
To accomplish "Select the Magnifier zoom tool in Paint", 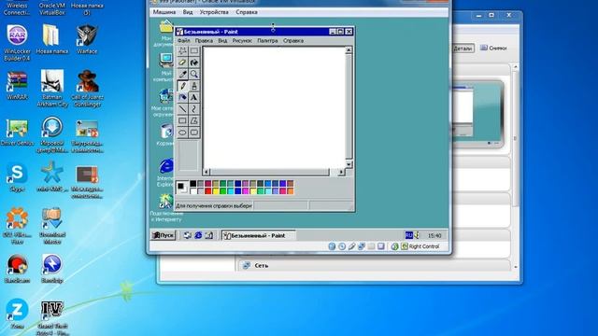I will point(194,74).
